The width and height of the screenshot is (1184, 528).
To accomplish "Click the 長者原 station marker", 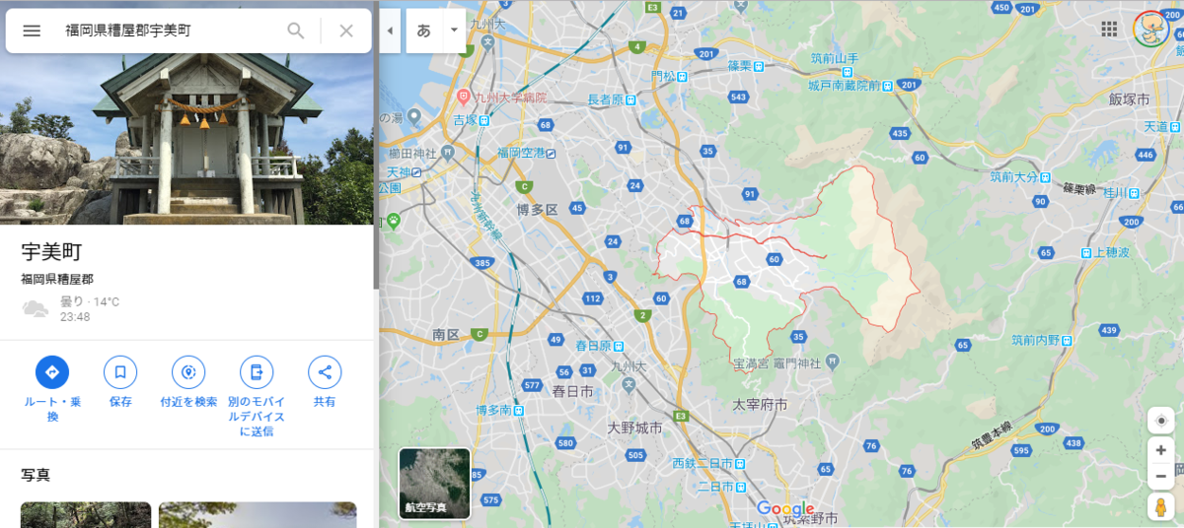I will tap(629, 99).
